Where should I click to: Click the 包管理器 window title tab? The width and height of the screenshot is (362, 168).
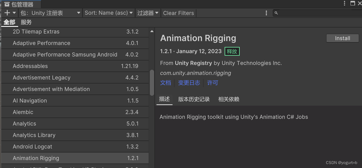(x=21, y=4)
